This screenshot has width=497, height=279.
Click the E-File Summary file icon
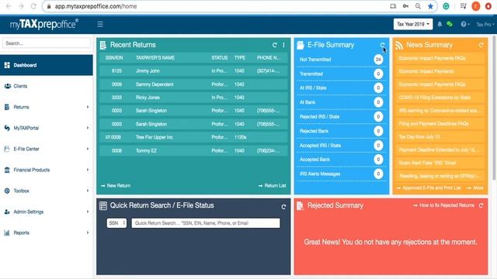pos(301,45)
